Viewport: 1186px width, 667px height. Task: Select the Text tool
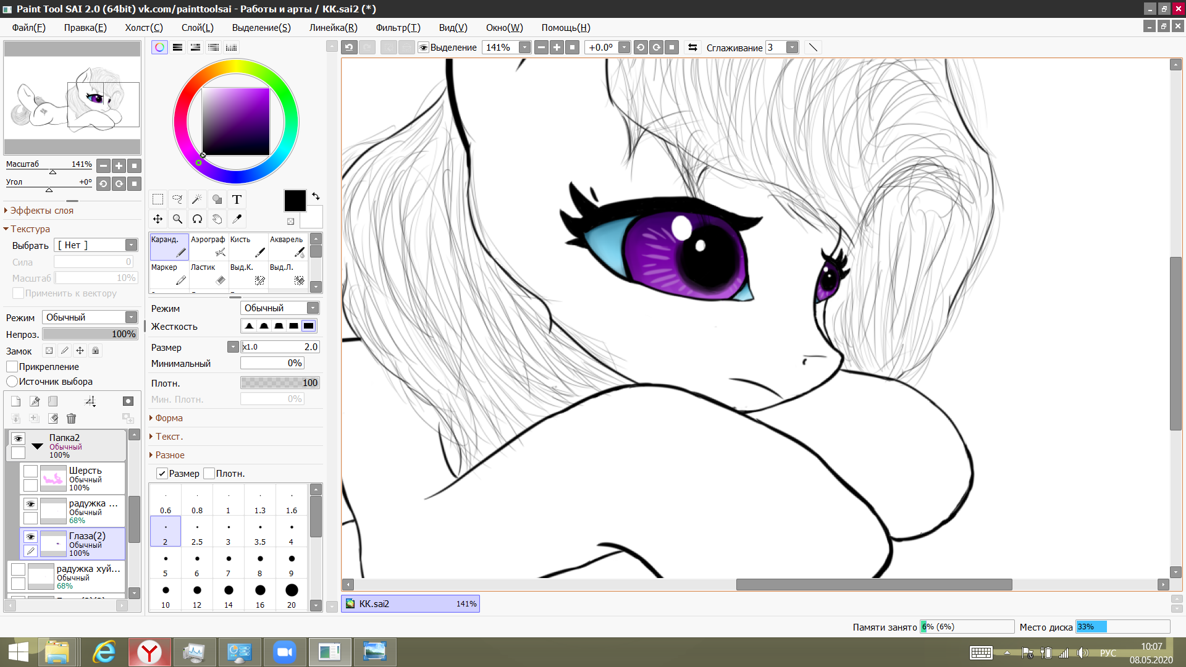(237, 199)
